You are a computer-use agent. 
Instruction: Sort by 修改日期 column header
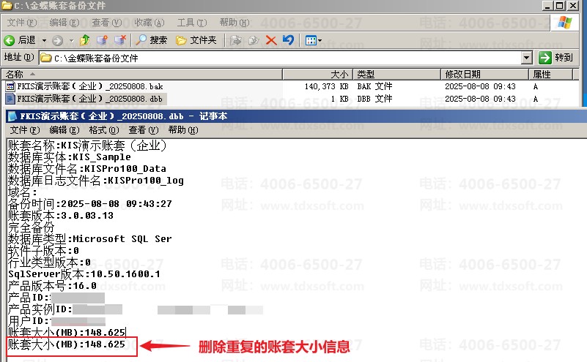coord(485,75)
